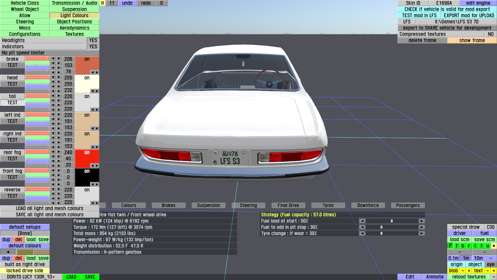Toggle Headlights YES setting
This screenshot has height=280, width=497.
pos(93,40)
